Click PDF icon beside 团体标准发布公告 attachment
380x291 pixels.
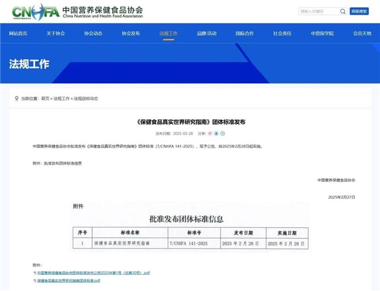[35, 273]
